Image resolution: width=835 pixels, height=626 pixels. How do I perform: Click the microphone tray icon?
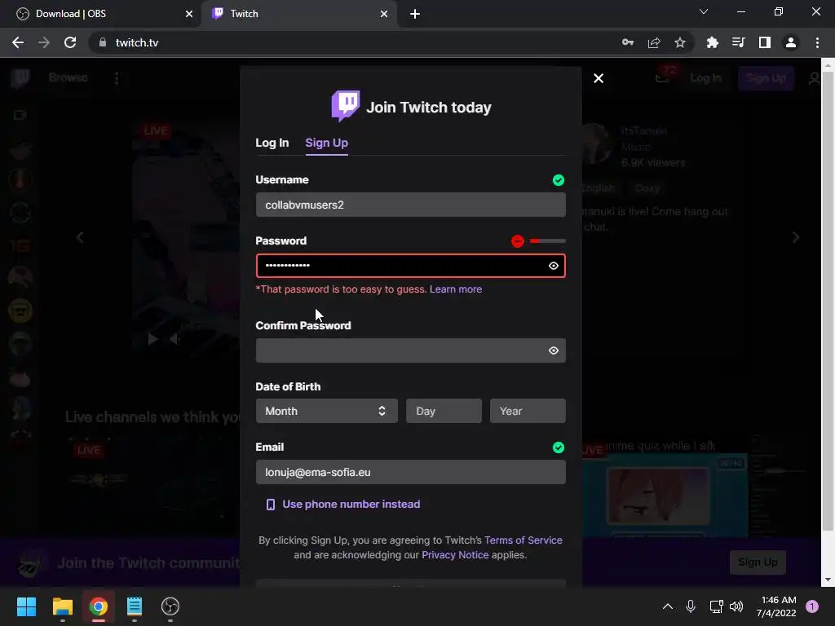tap(691, 606)
